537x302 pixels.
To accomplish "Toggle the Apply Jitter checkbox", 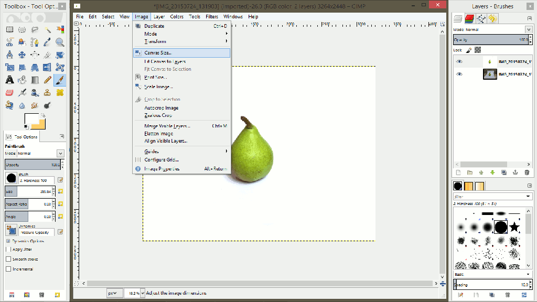I will pyautogui.click(x=8, y=249).
